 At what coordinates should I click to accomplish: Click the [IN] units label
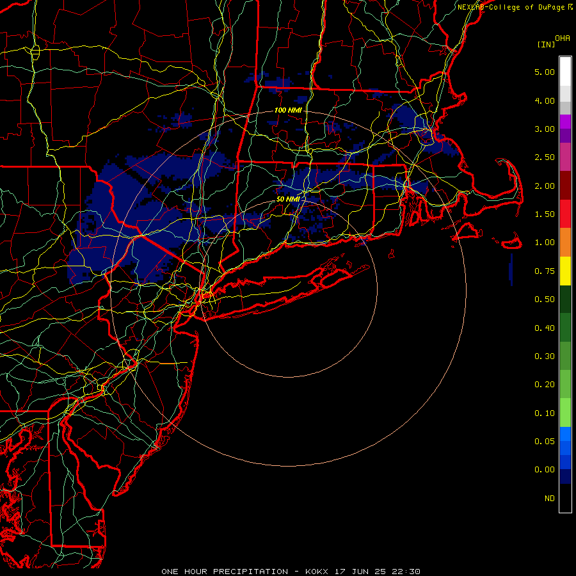pyautogui.click(x=546, y=44)
